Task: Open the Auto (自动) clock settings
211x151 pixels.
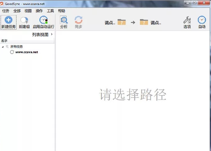Action: pos(202,20)
